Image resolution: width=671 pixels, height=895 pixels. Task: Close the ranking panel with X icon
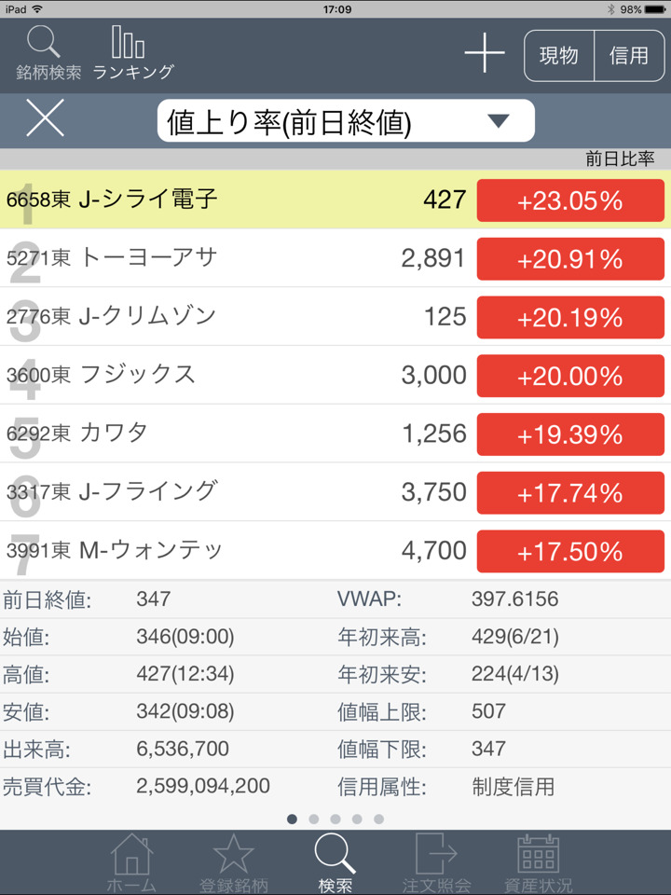click(45, 119)
